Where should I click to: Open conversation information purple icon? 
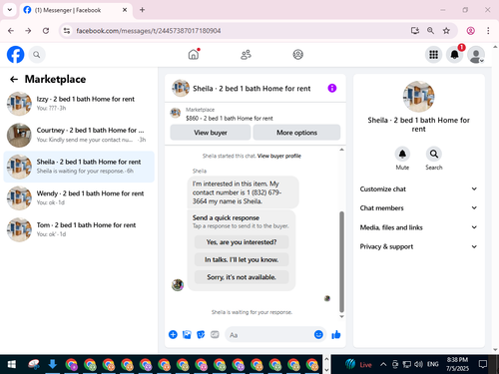coord(332,88)
